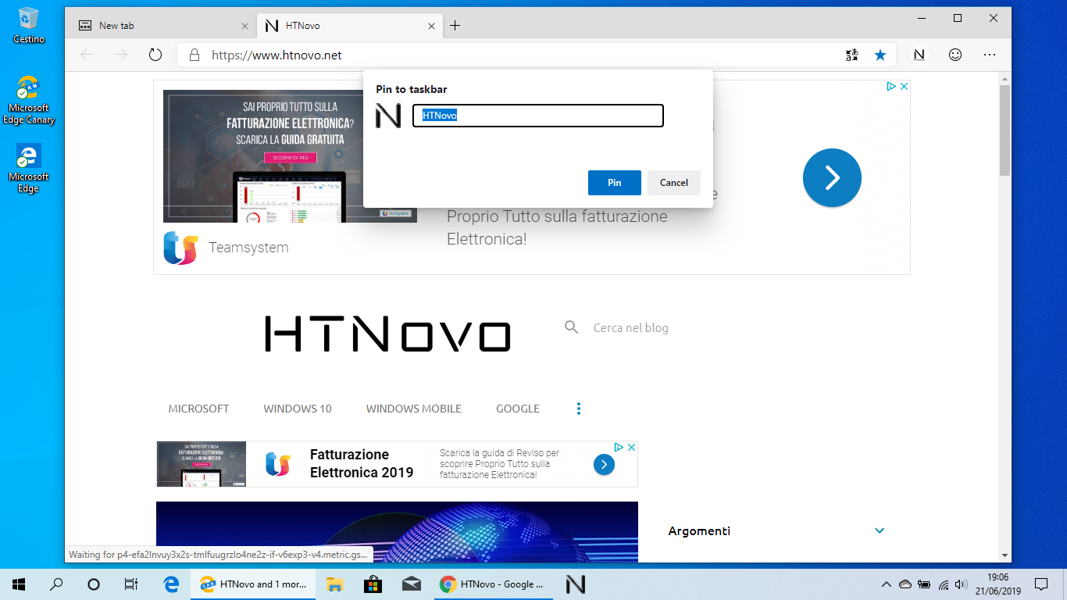
Task: Click the HTNovo profile avatar in the toolbar
Action: point(919,55)
